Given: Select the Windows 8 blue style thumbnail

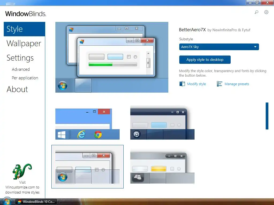Looking at the screenshot, I should (x=87, y=124).
